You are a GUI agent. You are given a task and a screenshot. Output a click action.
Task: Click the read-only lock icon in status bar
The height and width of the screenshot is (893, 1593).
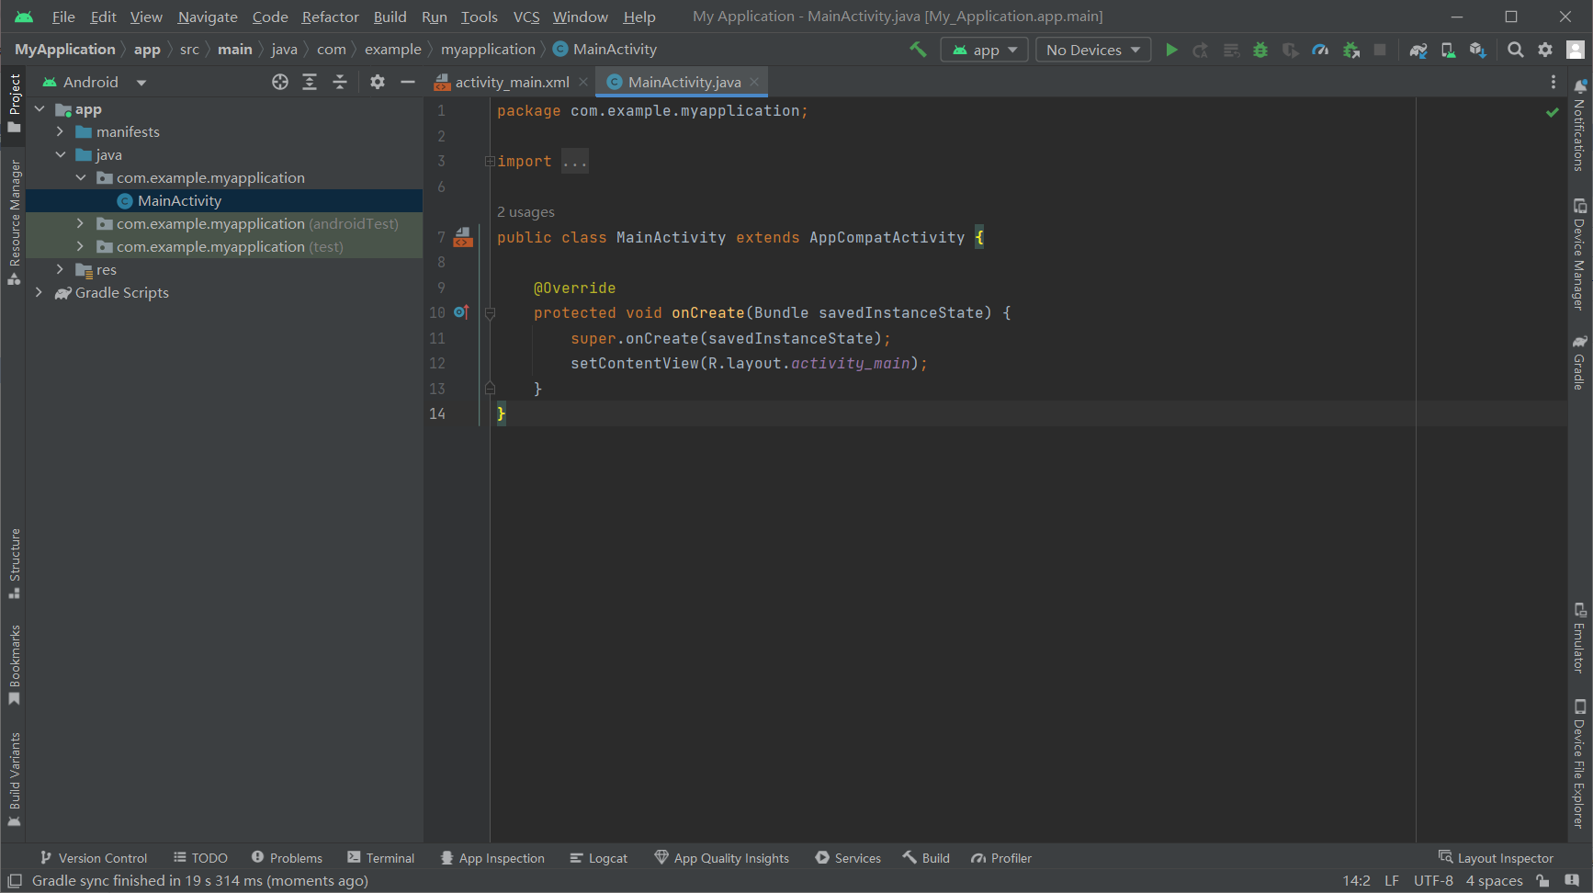tap(1542, 881)
